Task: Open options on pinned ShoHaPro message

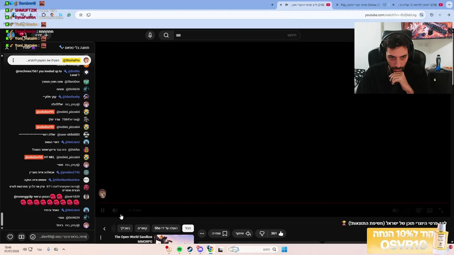Action: 13,60
